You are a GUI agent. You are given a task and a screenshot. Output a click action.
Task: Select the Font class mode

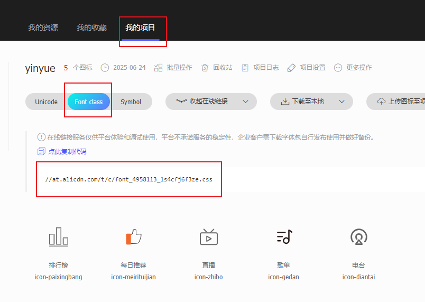89,102
